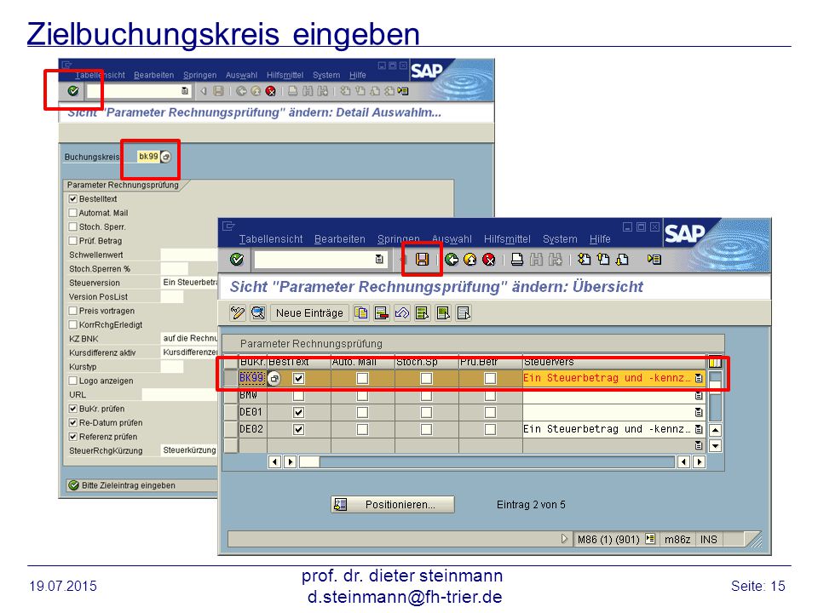The height and width of the screenshot is (613, 818).
Task: Click previous page icon in Übersicht toolbar
Action: (x=603, y=259)
